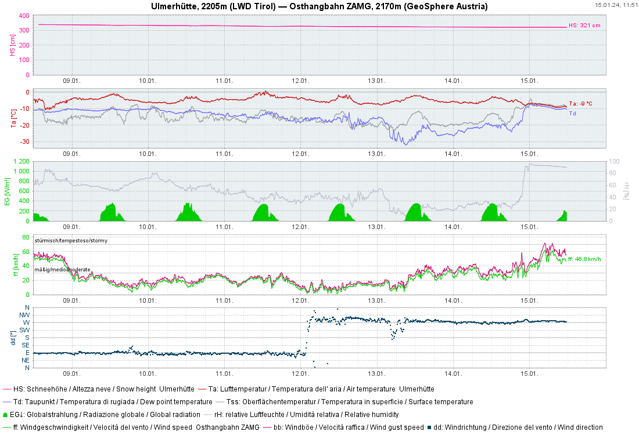Click the 'Ta: -9 °C' value label

[580, 104]
